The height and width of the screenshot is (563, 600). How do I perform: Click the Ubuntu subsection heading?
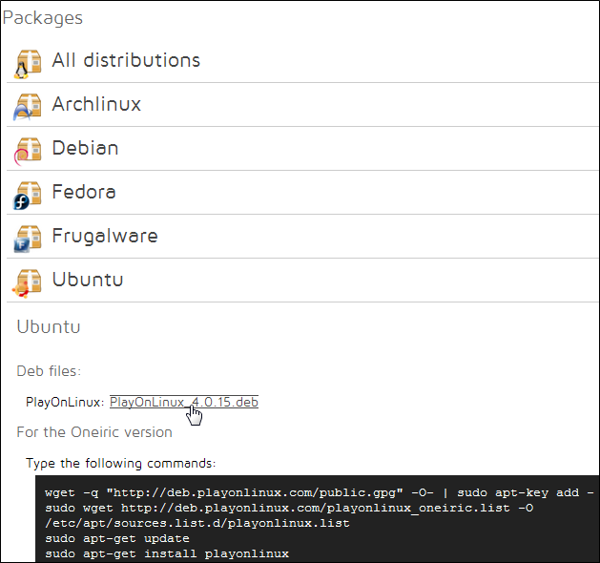[x=49, y=326]
